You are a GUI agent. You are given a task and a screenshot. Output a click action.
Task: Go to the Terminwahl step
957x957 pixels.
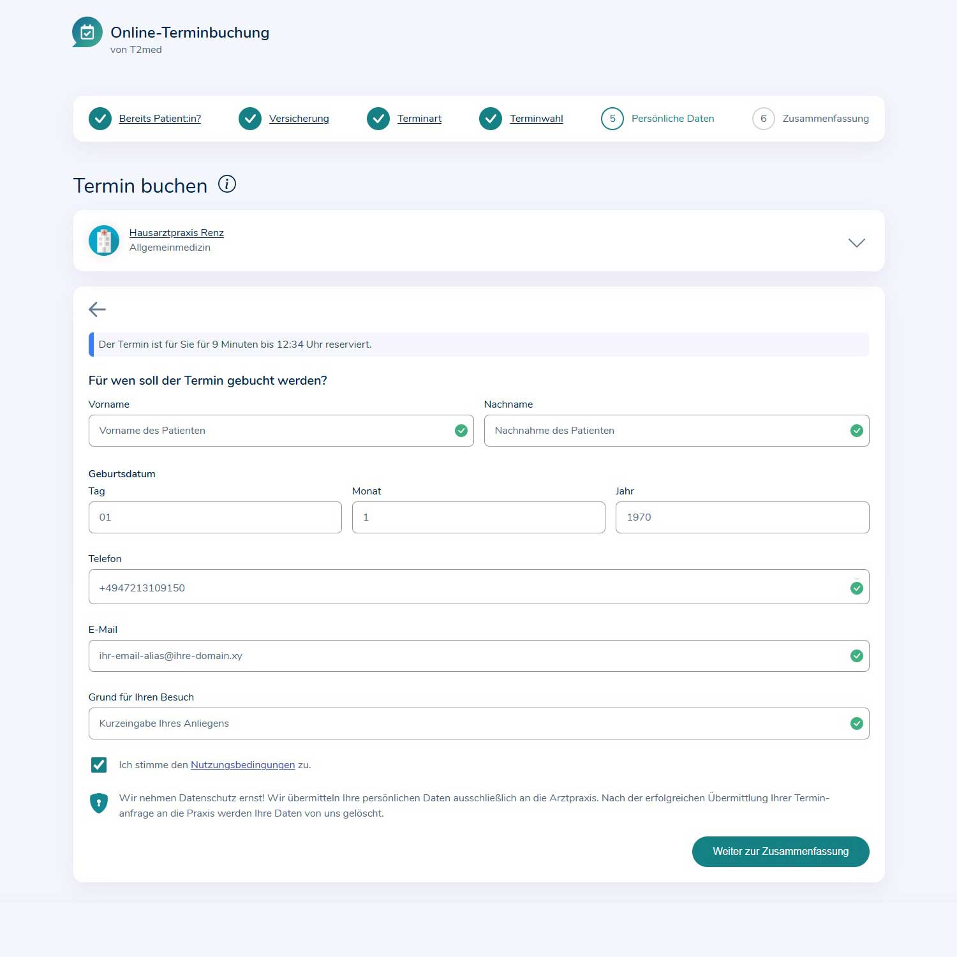pos(536,119)
